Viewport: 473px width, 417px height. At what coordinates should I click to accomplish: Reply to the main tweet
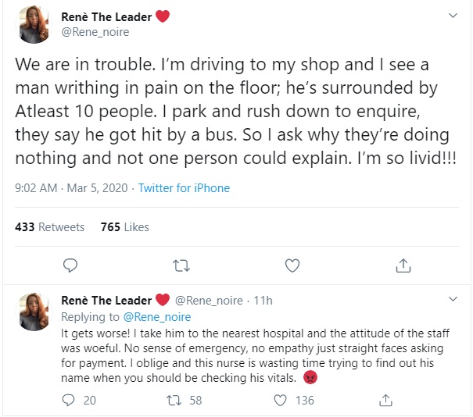[x=70, y=266]
